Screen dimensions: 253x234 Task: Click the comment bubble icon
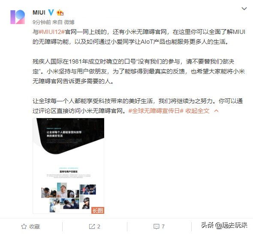tap(157, 227)
